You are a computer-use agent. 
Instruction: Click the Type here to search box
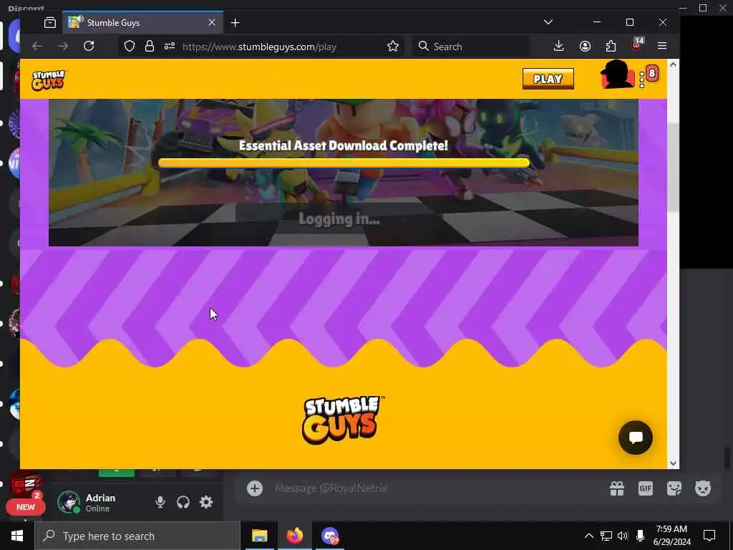pyautogui.click(x=137, y=536)
